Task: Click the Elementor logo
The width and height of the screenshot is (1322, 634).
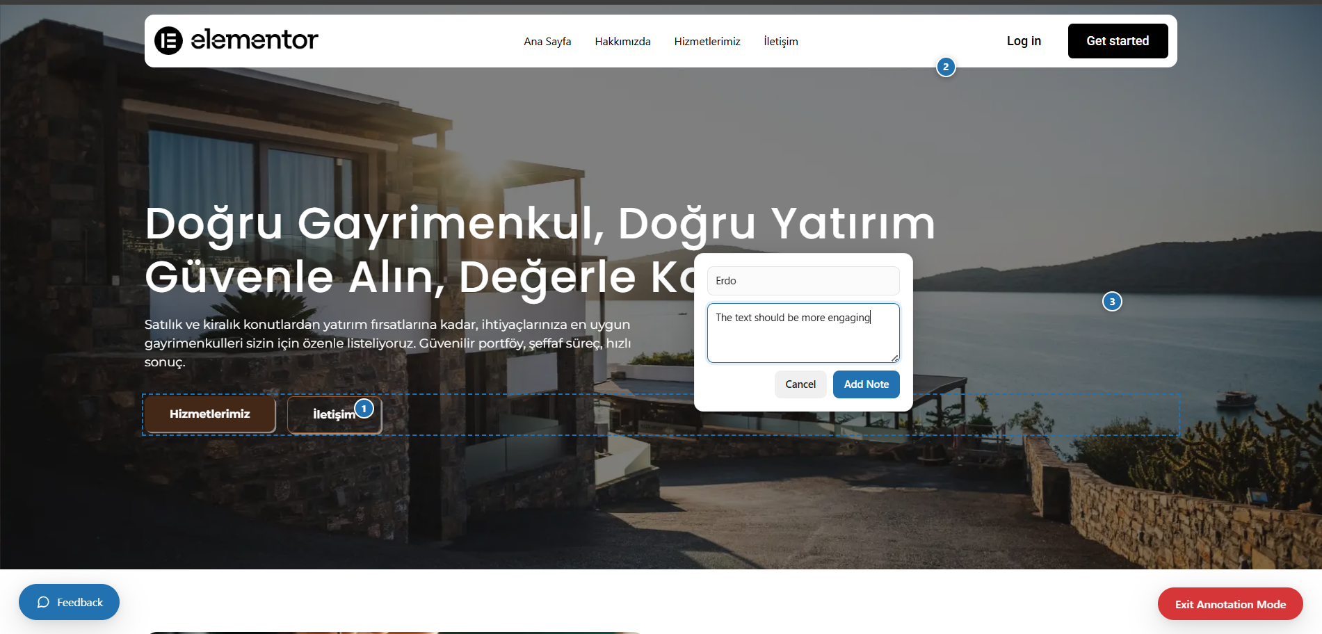Action: pyautogui.click(x=236, y=40)
